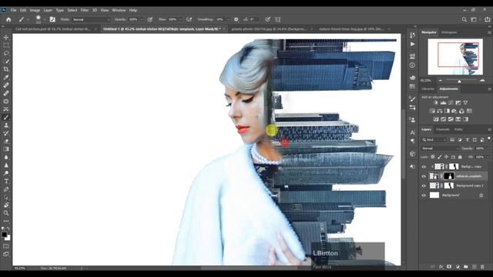
Task: Open the Window menu
Action: pos(119,10)
